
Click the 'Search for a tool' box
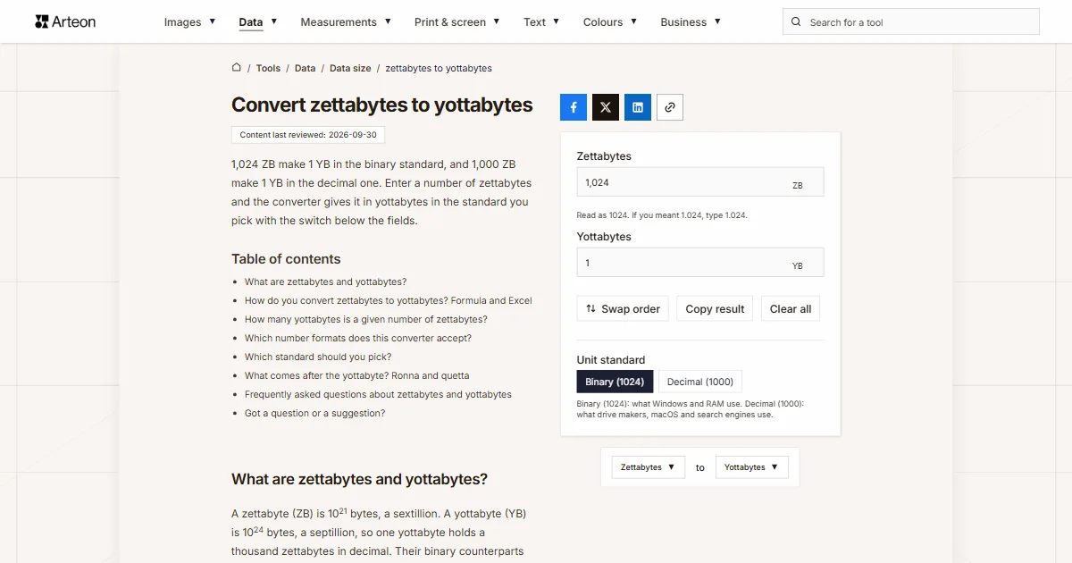(x=911, y=22)
